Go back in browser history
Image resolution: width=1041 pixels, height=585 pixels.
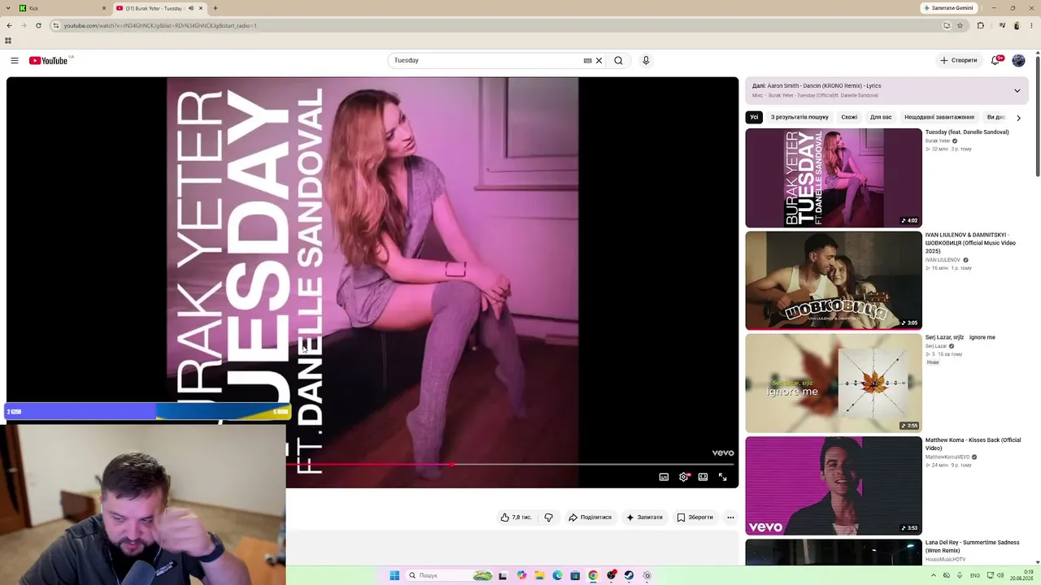click(9, 25)
